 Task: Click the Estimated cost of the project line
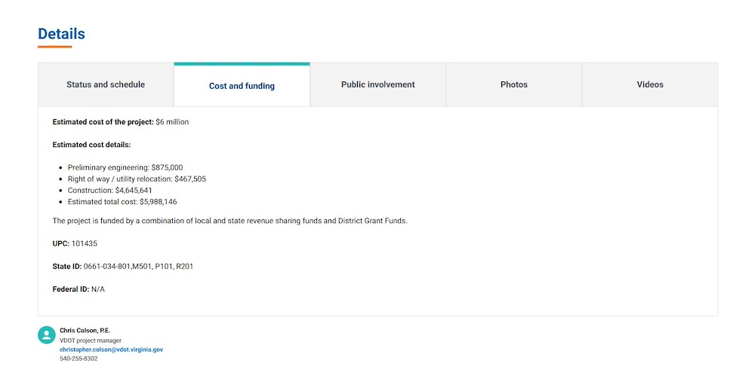pos(121,121)
